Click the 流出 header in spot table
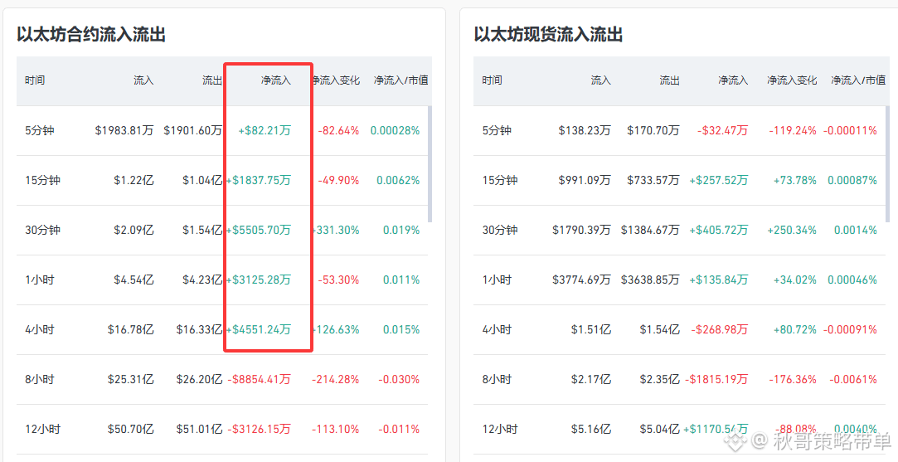Screen dimensions: 898x462 point(669,80)
